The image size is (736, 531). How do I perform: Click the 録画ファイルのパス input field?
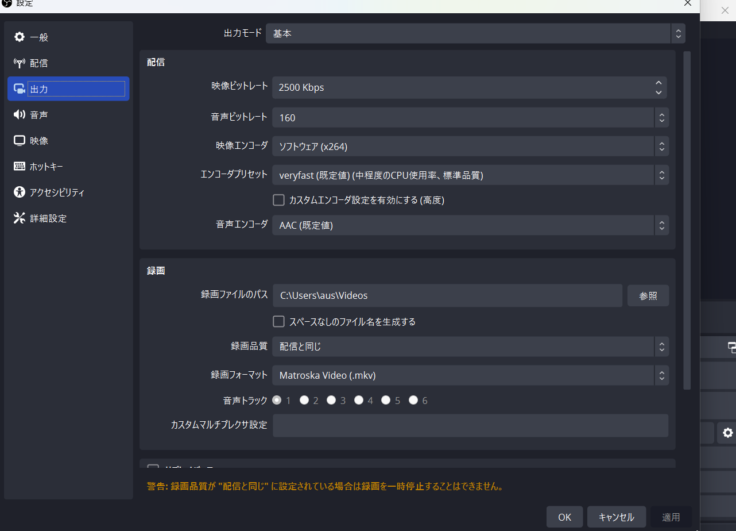tap(448, 295)
